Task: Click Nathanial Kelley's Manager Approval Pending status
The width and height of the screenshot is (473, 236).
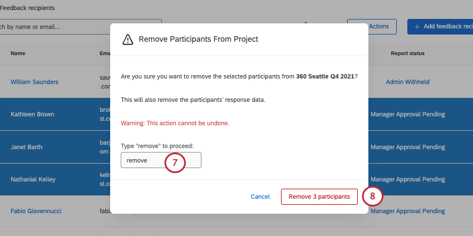Action: pos(407,179)
